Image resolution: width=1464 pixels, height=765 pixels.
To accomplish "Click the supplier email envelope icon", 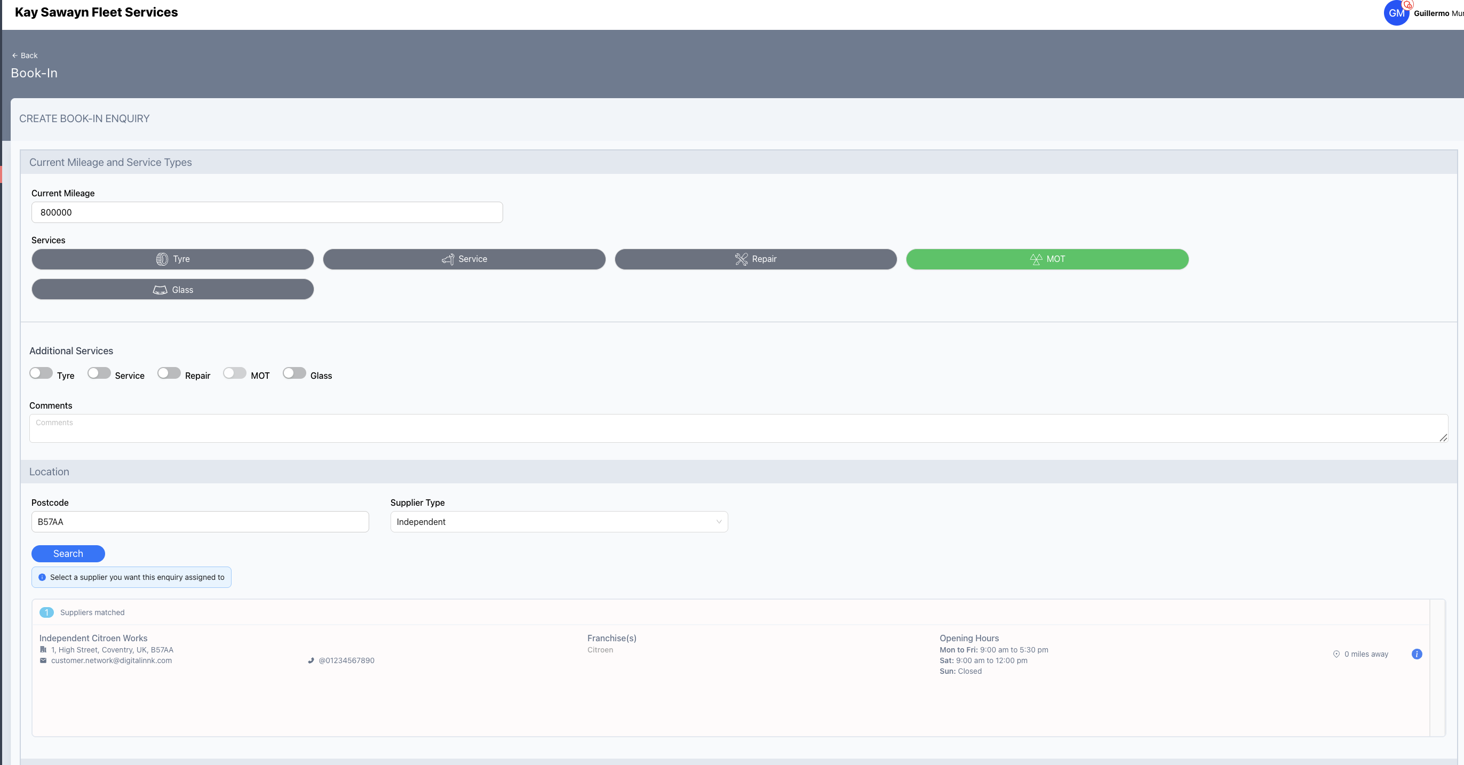I will click(x=43, y=660).
